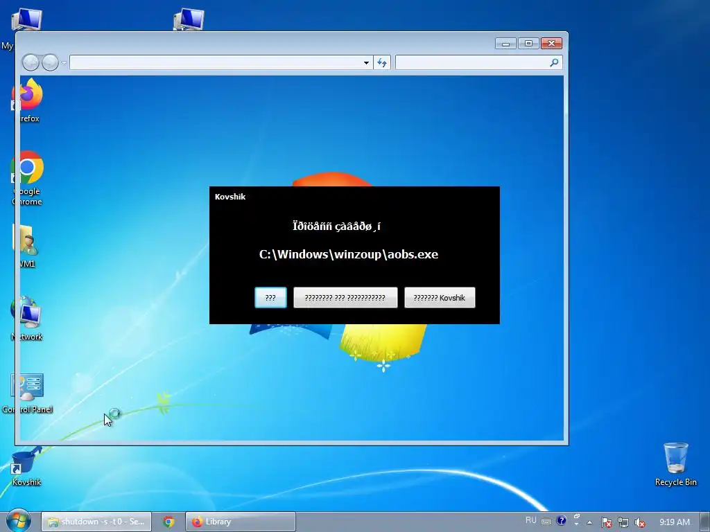
Task: Close the Explorer window
Action: click(x=551, y=44)
